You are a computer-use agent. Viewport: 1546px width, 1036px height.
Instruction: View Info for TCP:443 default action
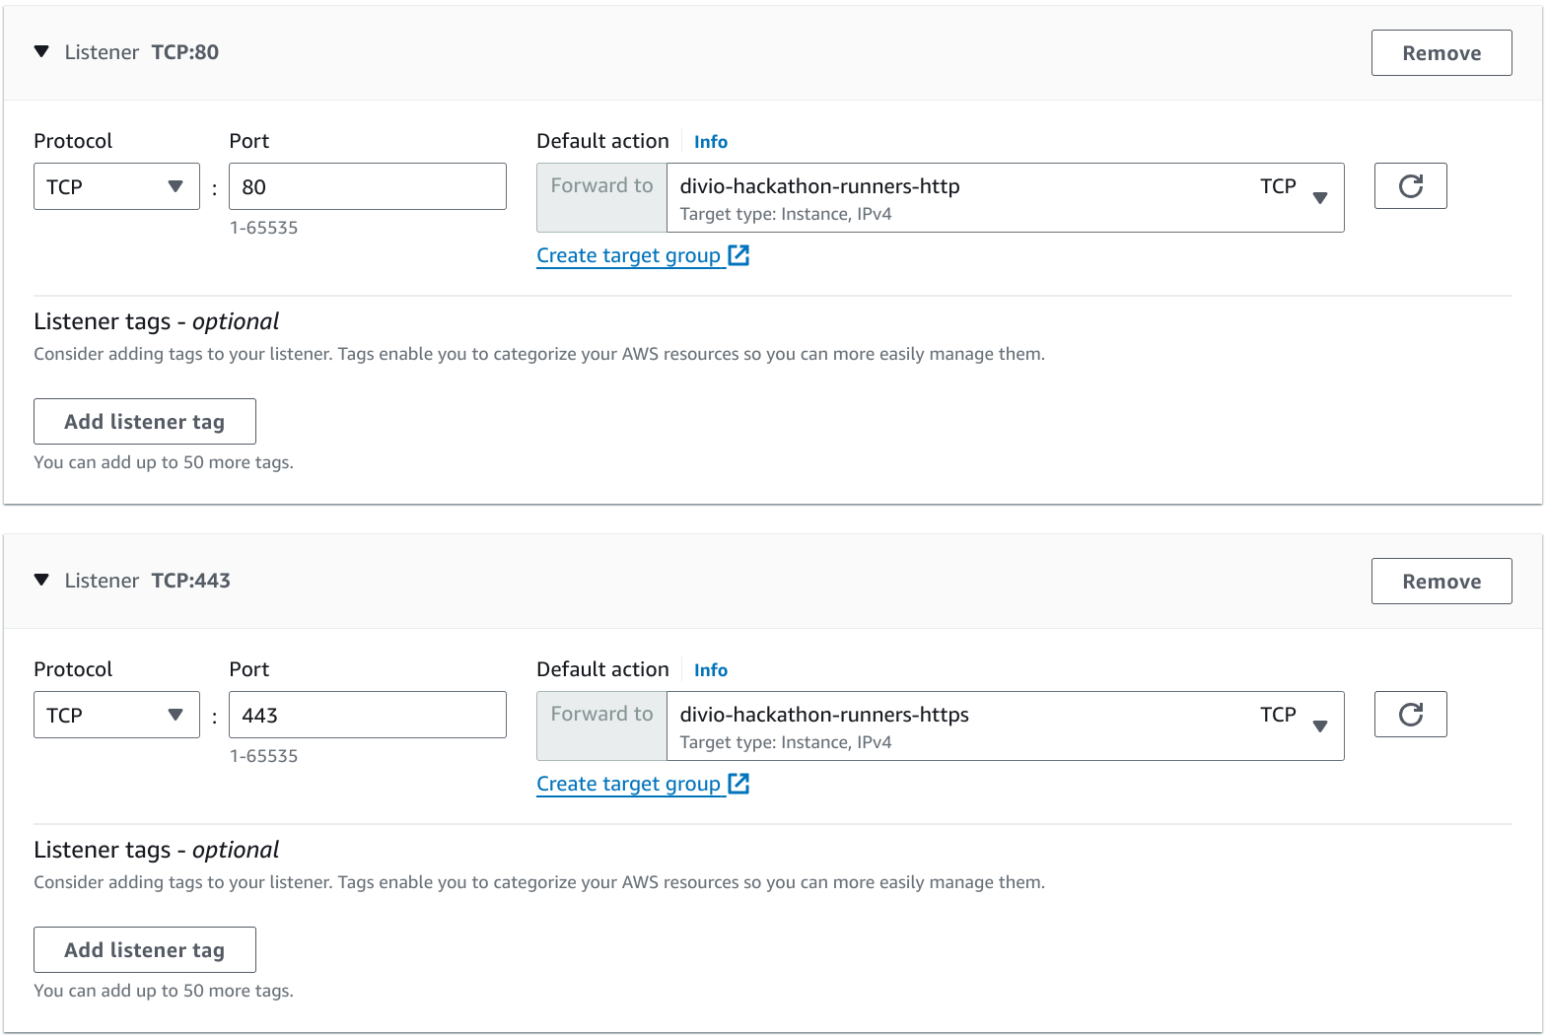710,670
